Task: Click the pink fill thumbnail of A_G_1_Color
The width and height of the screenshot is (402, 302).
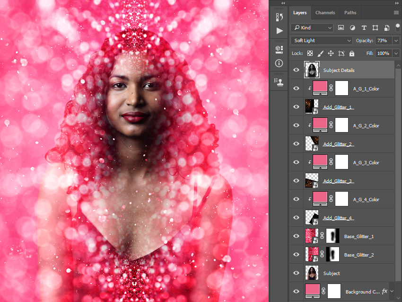Action: [x=320, y=88]
